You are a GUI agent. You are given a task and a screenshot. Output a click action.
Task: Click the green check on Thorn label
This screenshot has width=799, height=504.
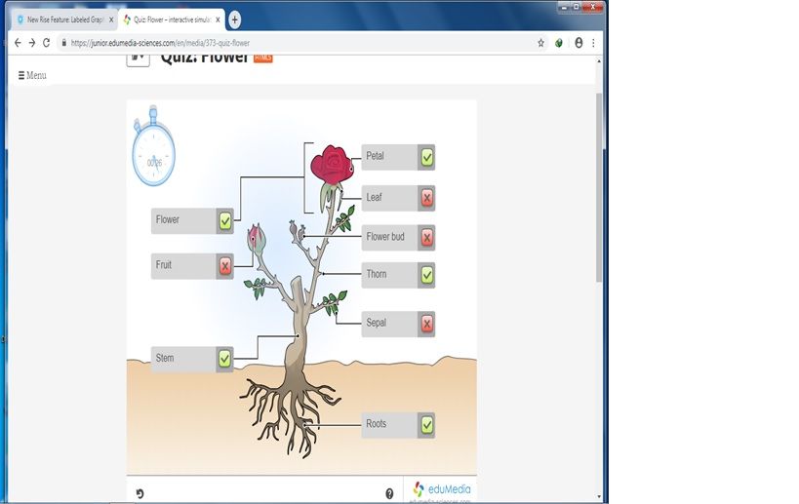pos(427,275)
